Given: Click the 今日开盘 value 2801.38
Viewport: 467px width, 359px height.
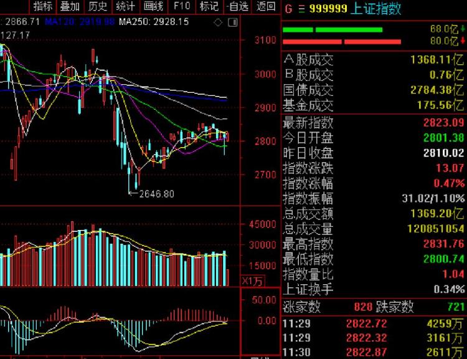Looking at the screenshot, I should coord(444,138).
